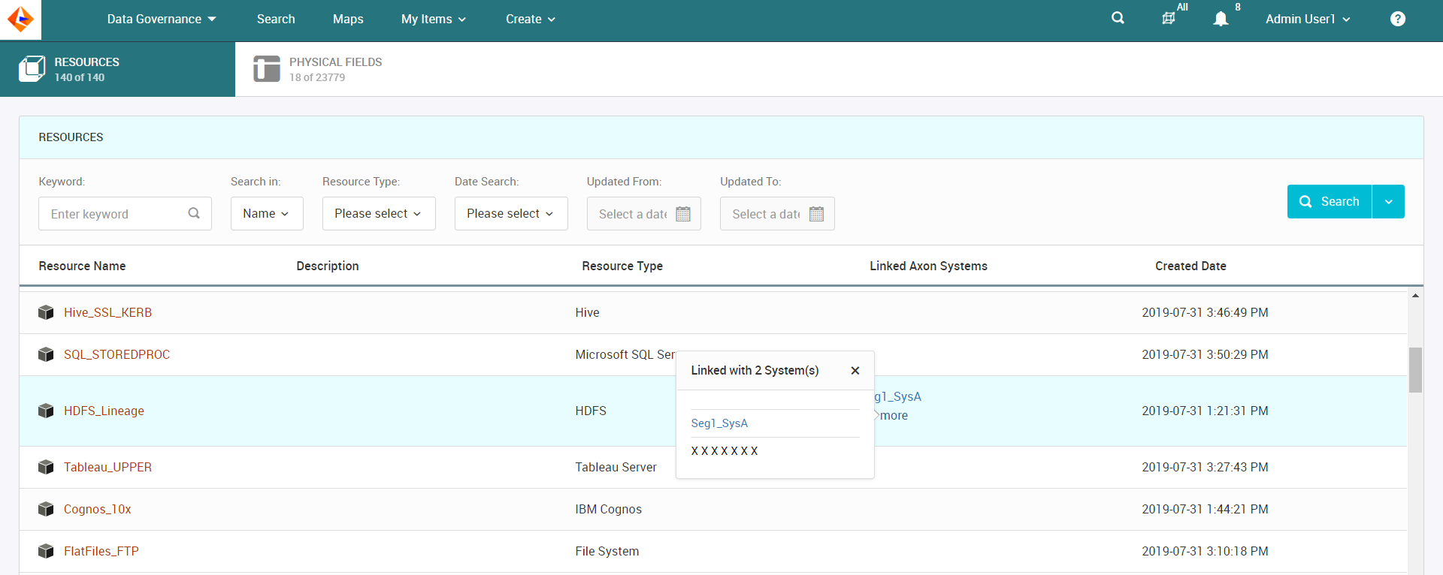This screenshot has height=575, width=1443.
Task: Sort by Linked Axon Systems column header
Action: point(928,266)
